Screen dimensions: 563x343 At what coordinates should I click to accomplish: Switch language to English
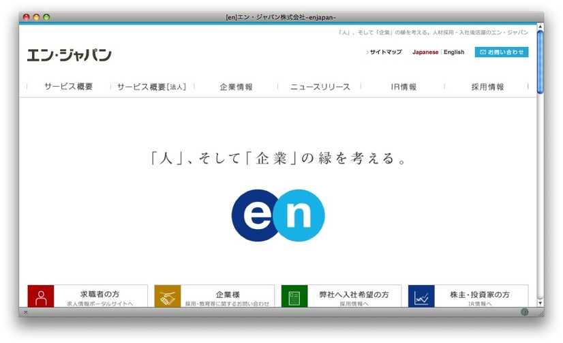click(454, 52)
